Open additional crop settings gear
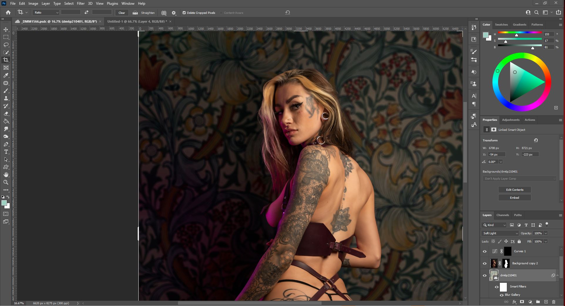The width and height of the screenshot is (565, 306). click(x=174, y=13)
